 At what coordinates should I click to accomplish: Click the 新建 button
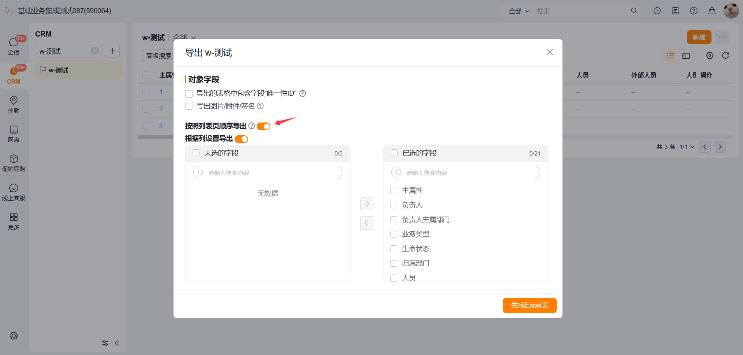(699, 37)
